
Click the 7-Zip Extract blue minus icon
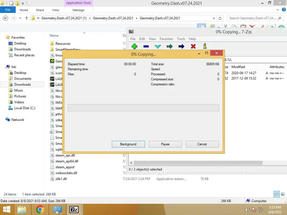(x=146, y=46)
